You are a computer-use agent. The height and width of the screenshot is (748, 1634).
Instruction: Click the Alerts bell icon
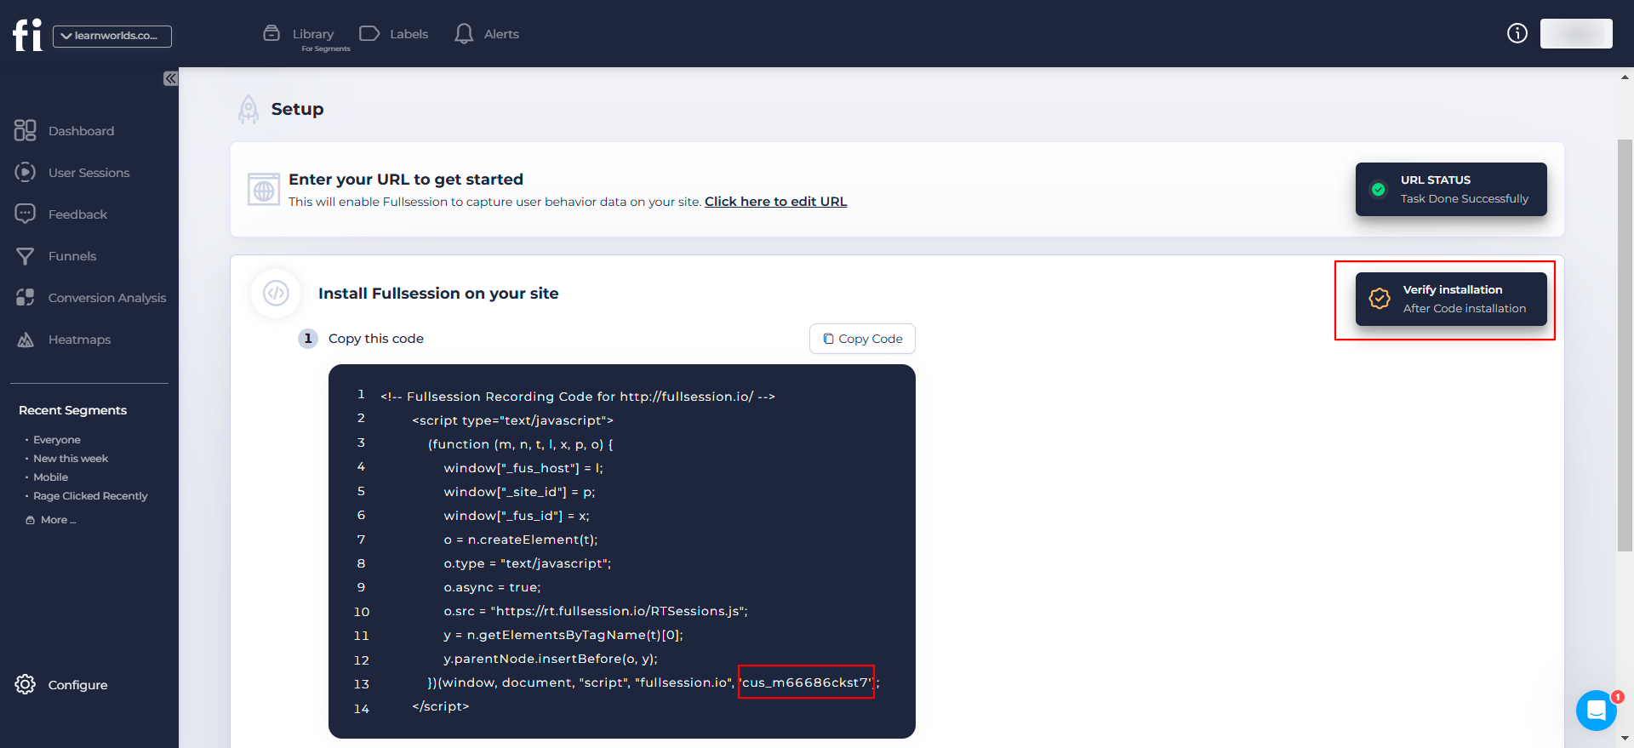click(464, 34)
